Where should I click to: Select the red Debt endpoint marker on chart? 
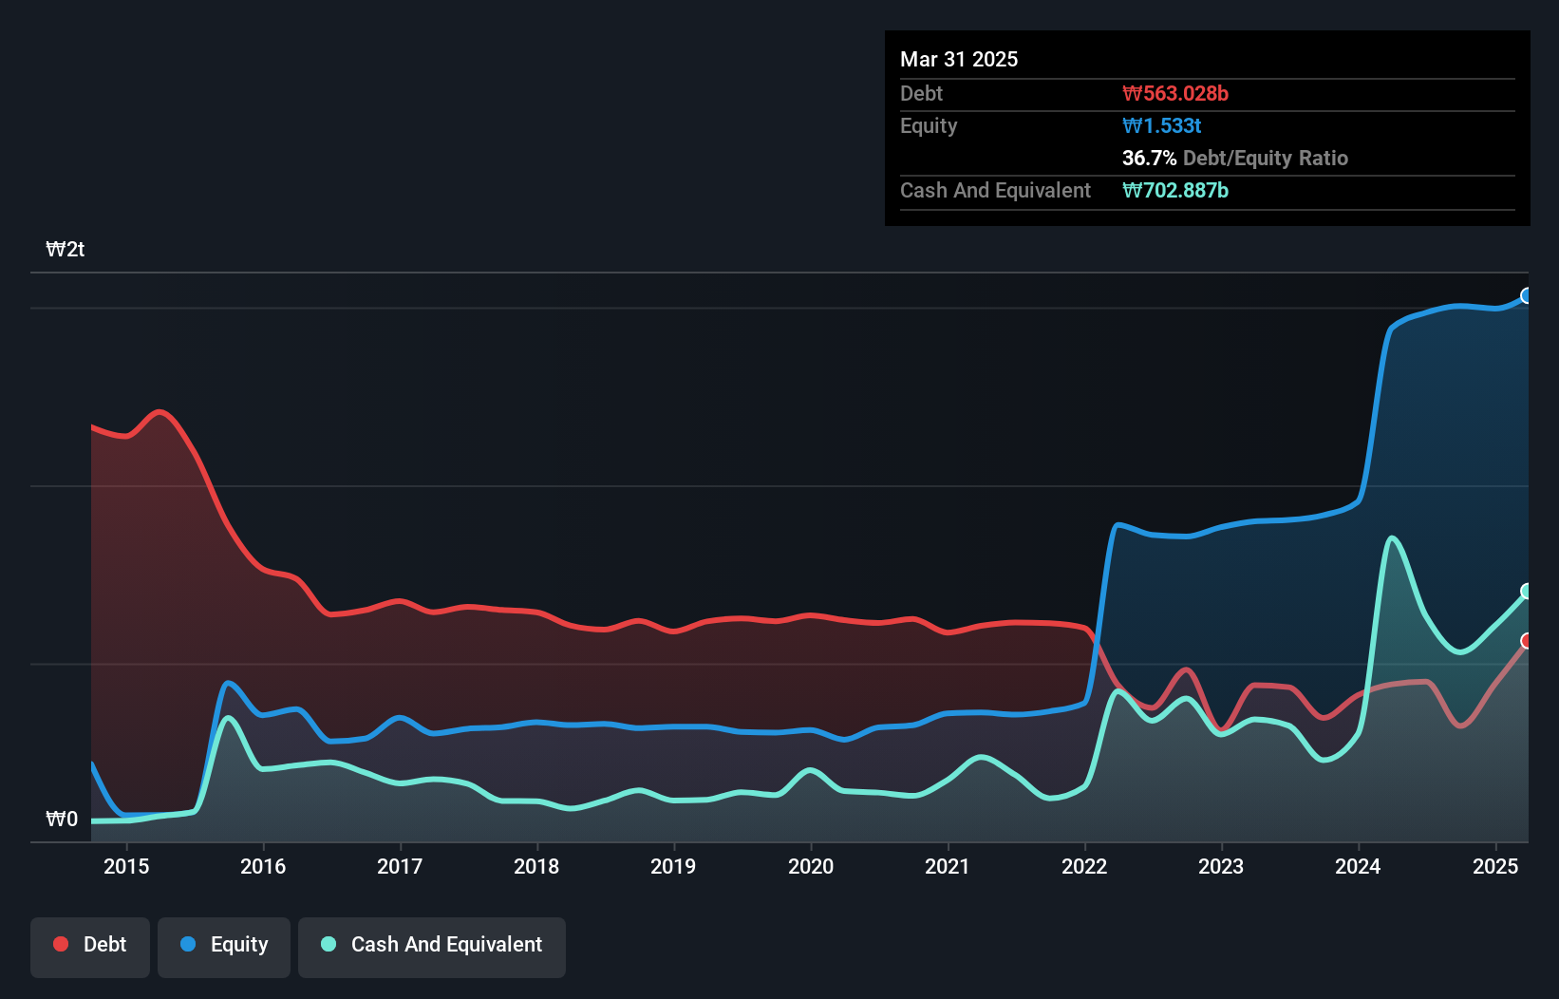coord(1526,641)
